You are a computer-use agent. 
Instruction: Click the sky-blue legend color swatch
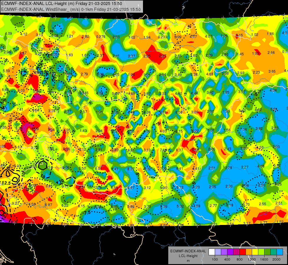(280, 252)
